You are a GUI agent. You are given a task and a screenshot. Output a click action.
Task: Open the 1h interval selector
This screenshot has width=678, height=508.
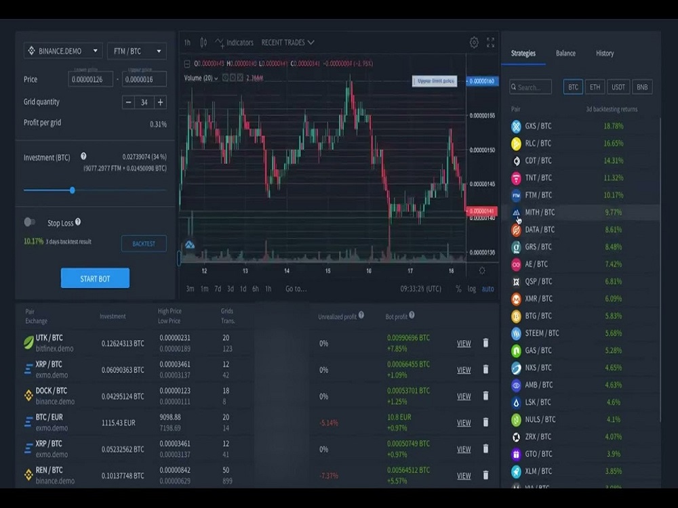(x=187, y=42)
